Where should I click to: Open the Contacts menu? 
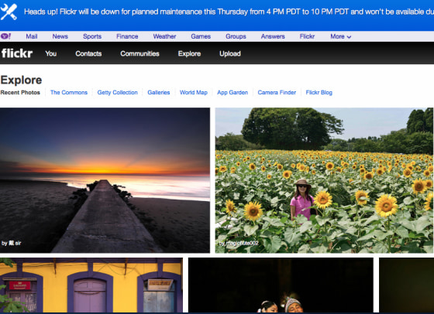[x=88, y=53]
